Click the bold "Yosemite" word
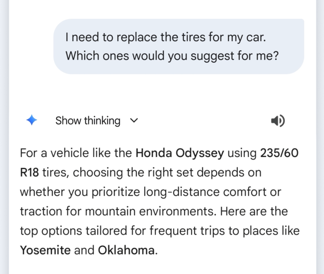 coord(45,250)
